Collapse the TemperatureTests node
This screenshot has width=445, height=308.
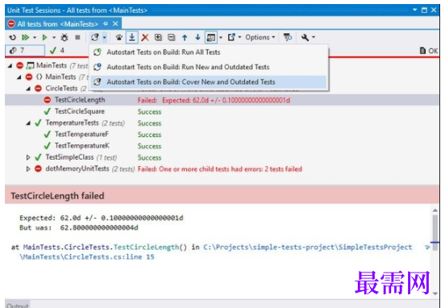(28, 123)
